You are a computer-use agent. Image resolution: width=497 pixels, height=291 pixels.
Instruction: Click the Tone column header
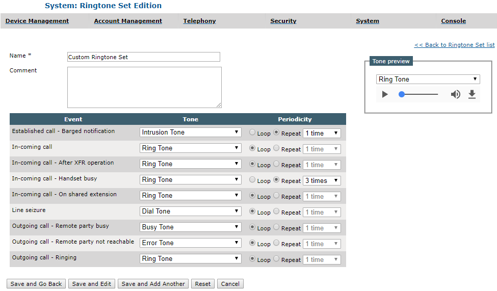[191, 119]
